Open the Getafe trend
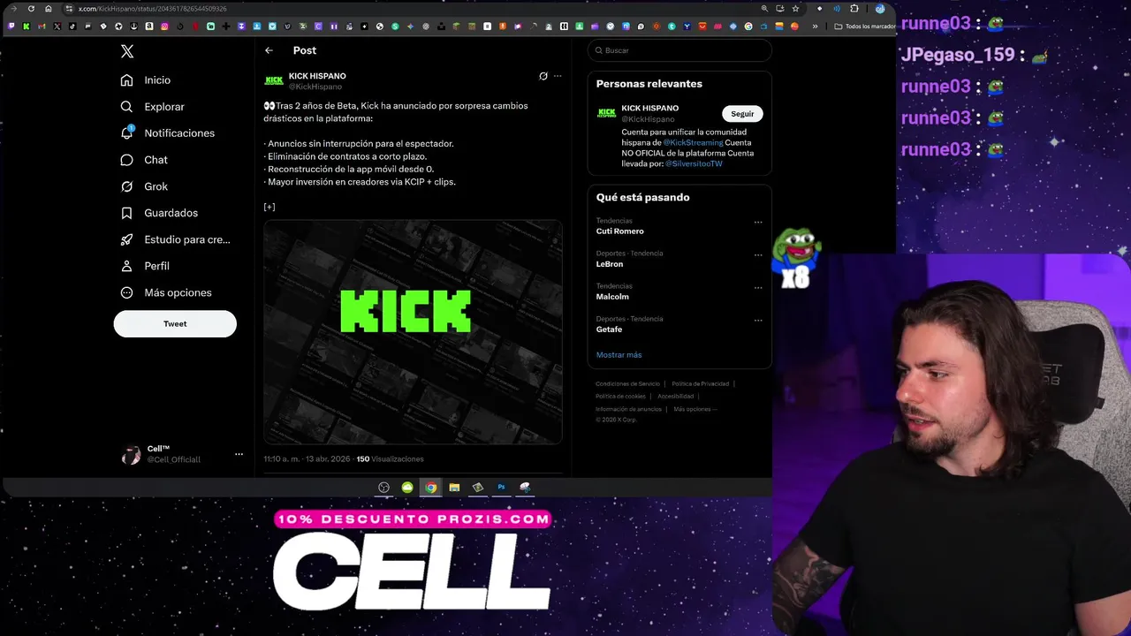 point(609,329)
